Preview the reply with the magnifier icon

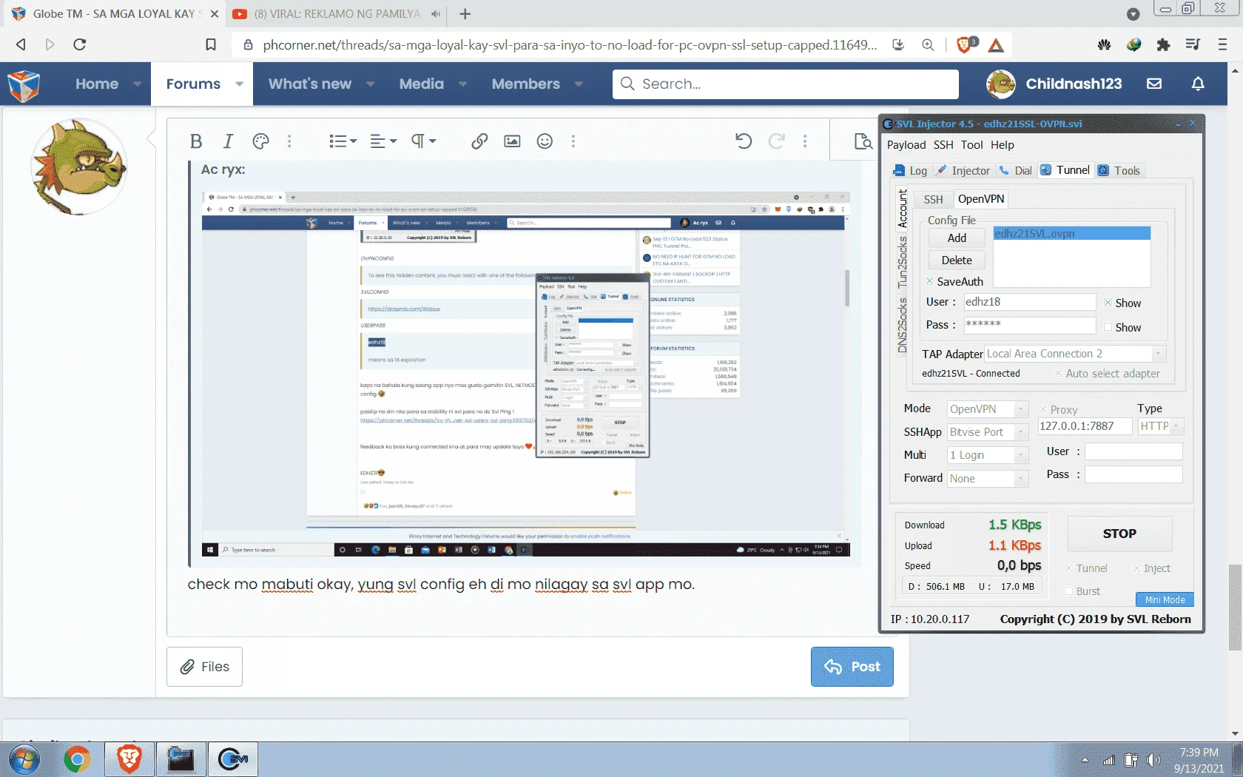coord(863,141)
